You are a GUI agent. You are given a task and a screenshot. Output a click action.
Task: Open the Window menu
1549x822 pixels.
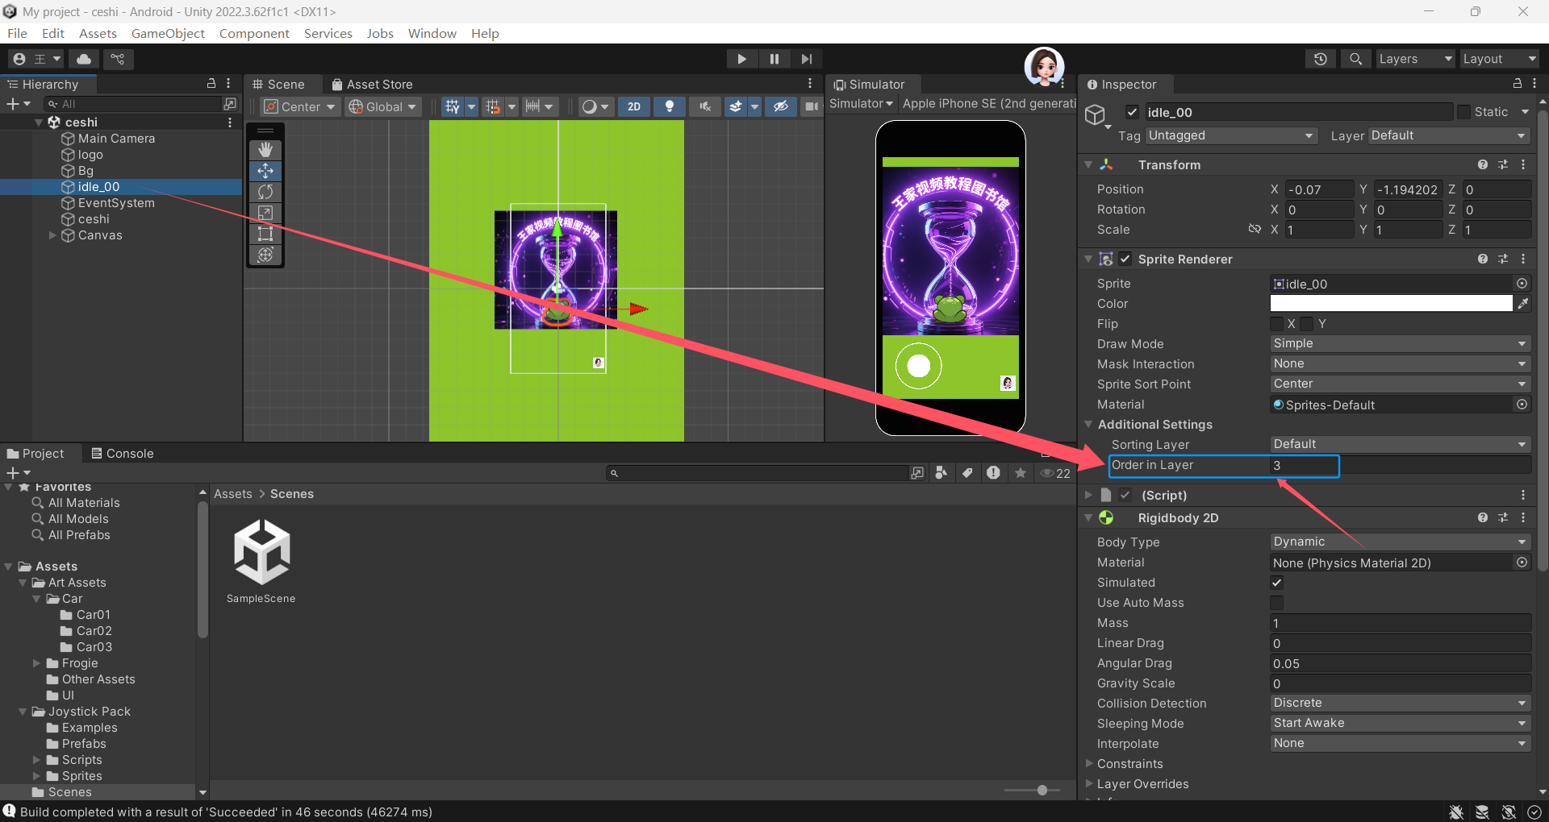click(x=432, y=33)
